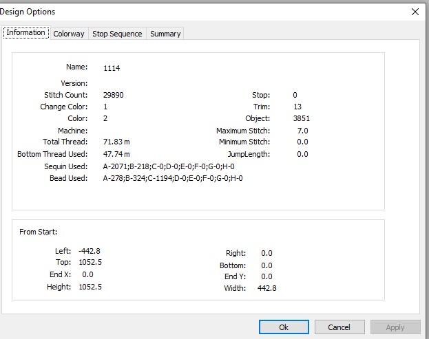
Task: Open the Stop Sequence tab
Action: (x=117, y=34)
